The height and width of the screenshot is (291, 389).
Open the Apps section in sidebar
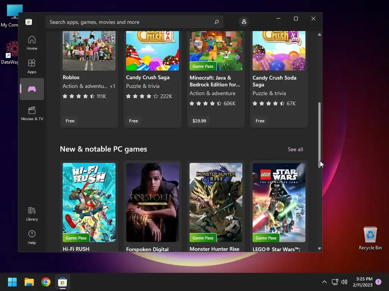[x=32, y=66]
